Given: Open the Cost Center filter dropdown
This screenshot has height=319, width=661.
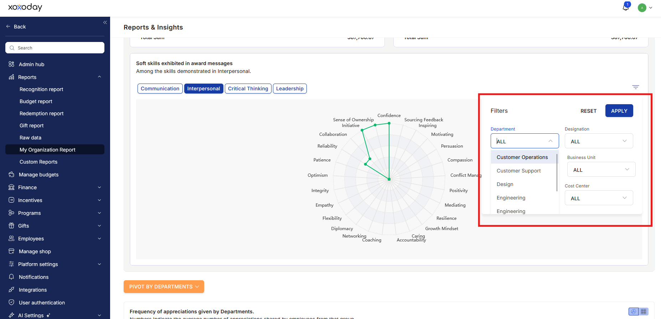Looking at the screenshot, I should point(599,198).
